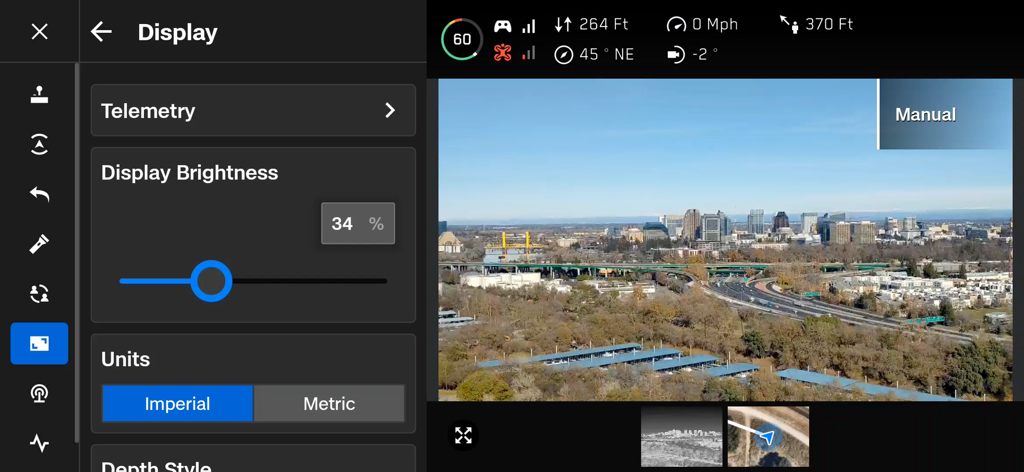Viewport: 1024px width, 472px height.
Task: Click the controller signal strength bars
Action: pos(528,26)
